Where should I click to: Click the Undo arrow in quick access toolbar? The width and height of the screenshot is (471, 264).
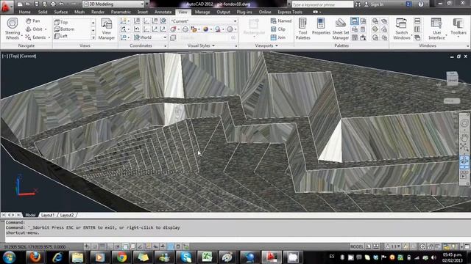tap(61, 4)
